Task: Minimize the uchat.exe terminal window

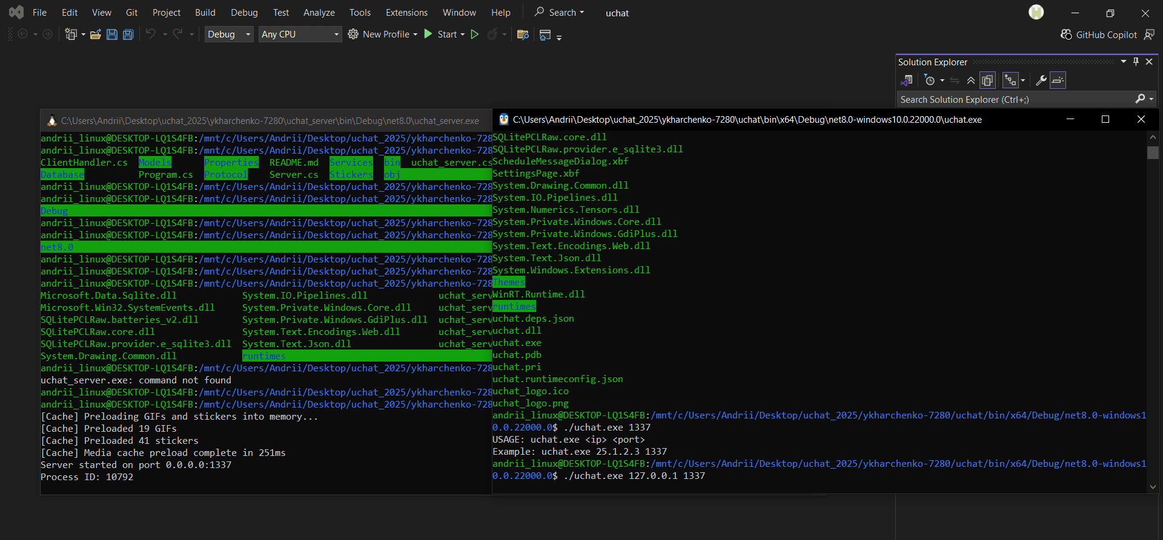Action: point(1070,120)
